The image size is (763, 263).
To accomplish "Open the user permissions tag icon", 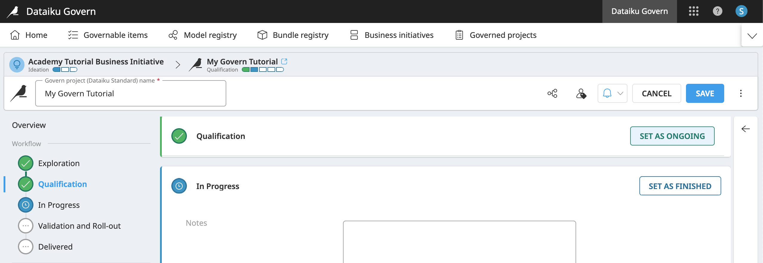I will point(581,93).
